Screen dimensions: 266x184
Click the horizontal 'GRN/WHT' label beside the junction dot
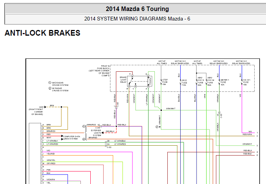click(x=171, y=109)
